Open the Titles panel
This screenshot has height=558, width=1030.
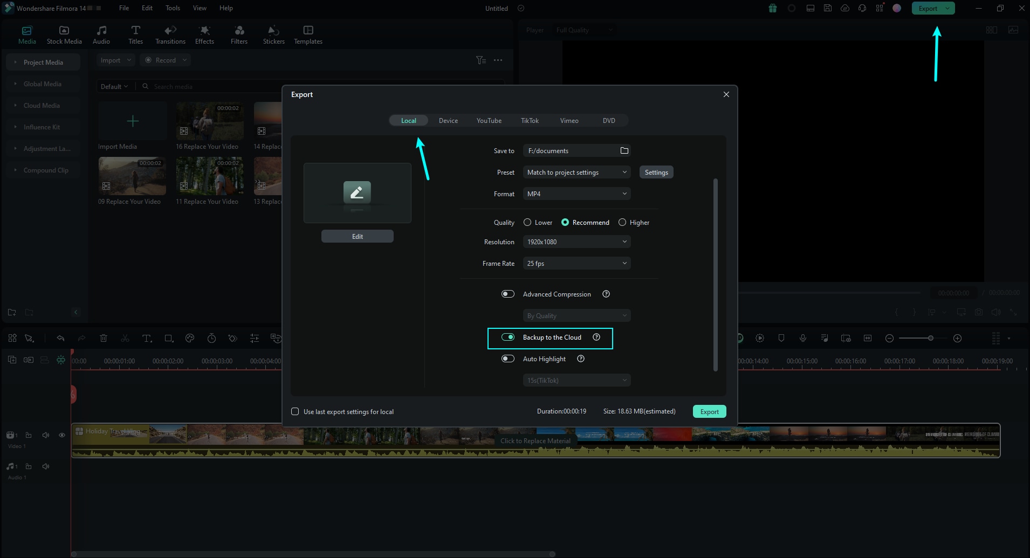point(135,35)
